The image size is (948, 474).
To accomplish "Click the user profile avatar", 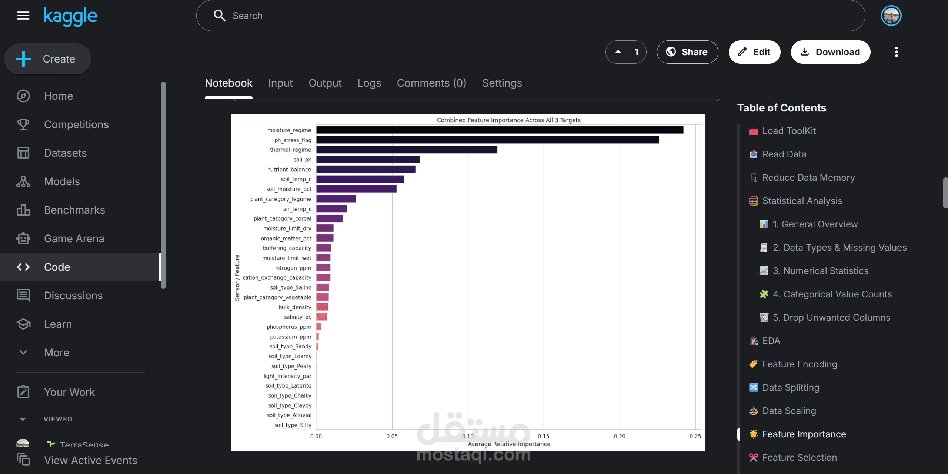I will (x=891, y=16).
